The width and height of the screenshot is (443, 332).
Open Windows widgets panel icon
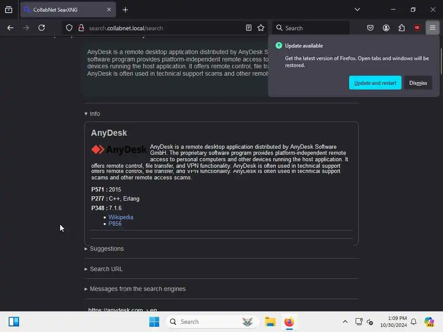(13, 322)
